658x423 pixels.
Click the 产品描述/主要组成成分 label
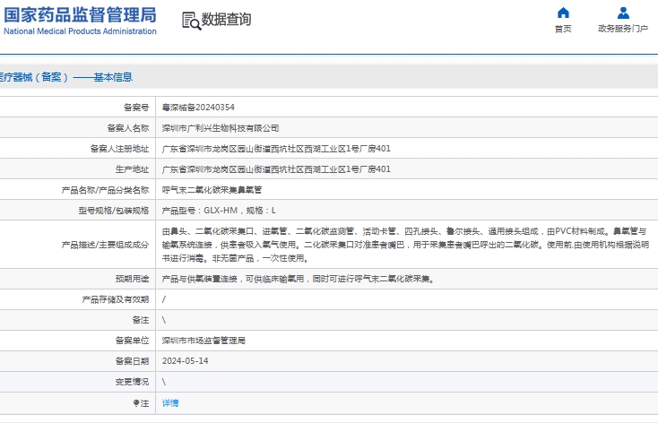[x=105, y=245]
